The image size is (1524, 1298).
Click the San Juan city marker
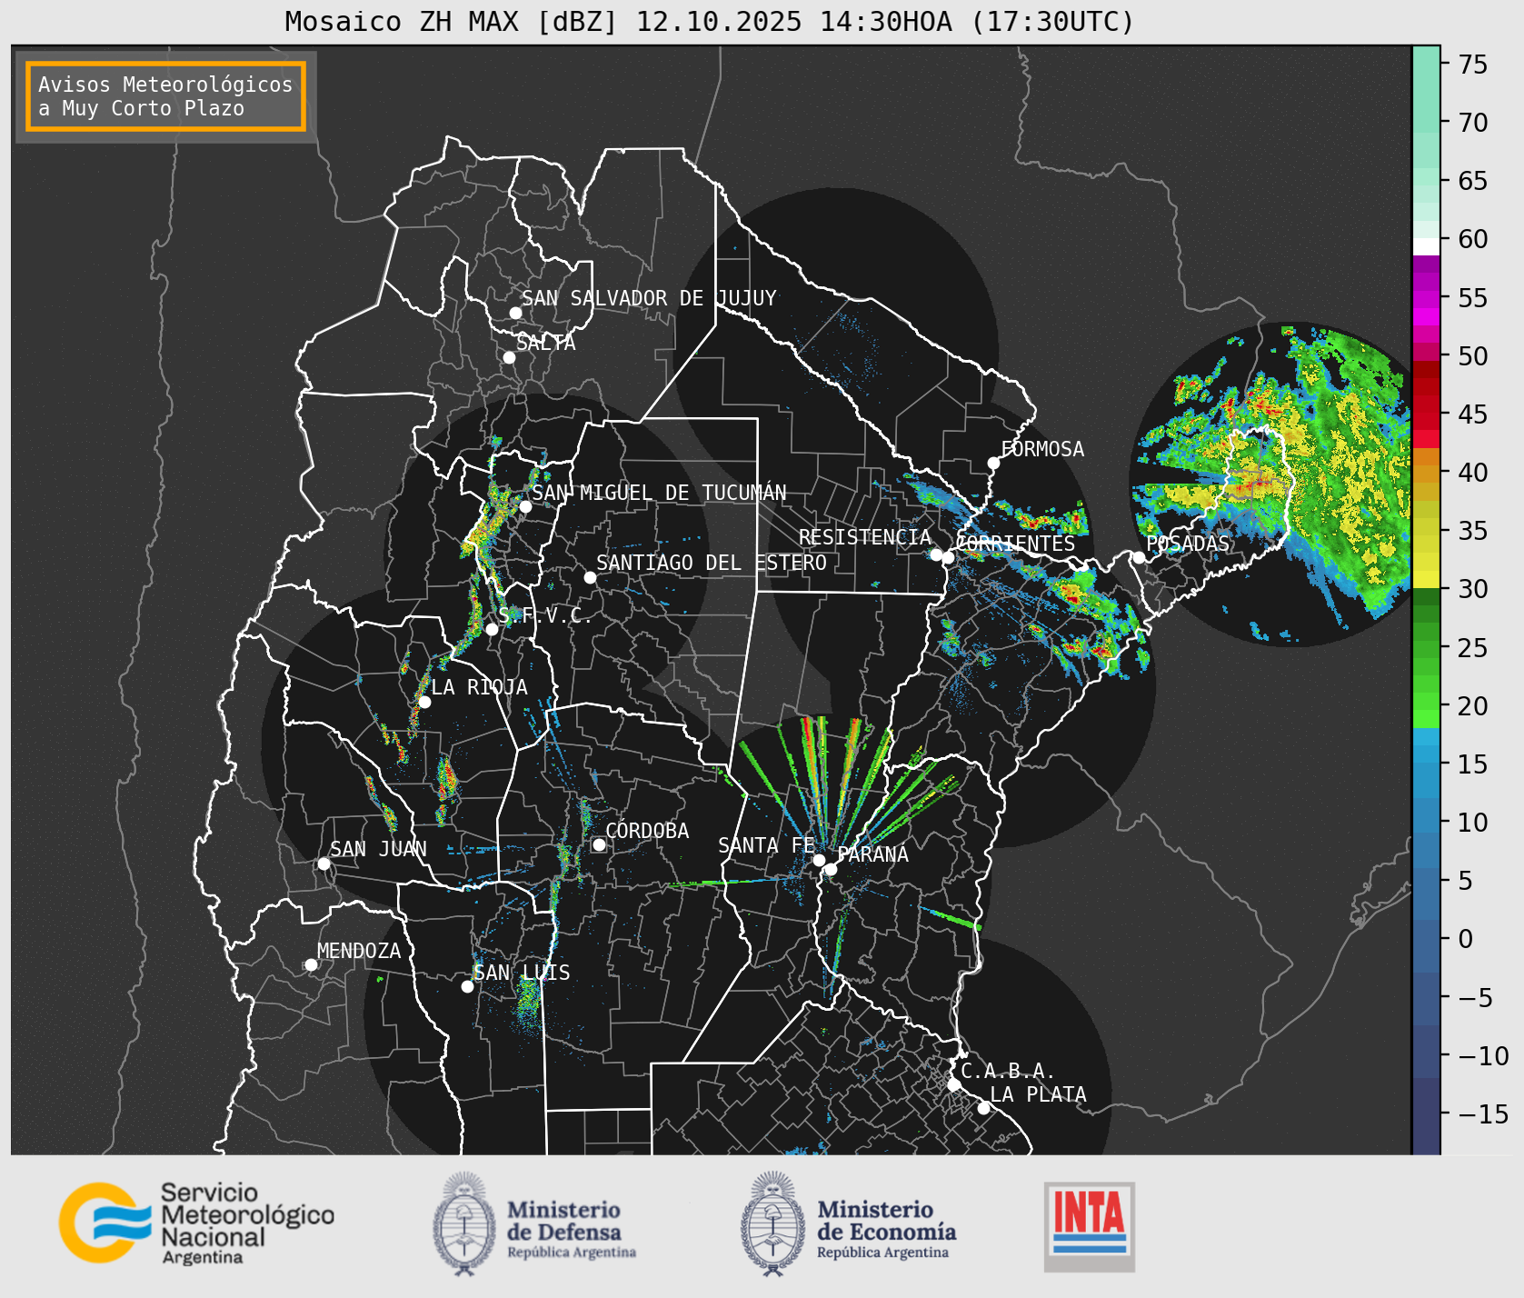(324, 864)
